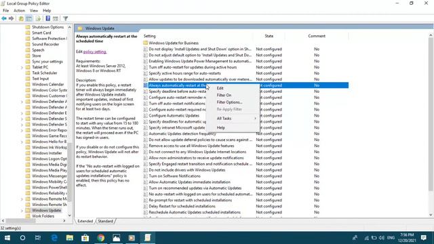Image resolution: width=434 pixels, height=244 pixels.
Task: Open the Help toolbar icon
Action: pyautogui.click(x=48, y=18)
